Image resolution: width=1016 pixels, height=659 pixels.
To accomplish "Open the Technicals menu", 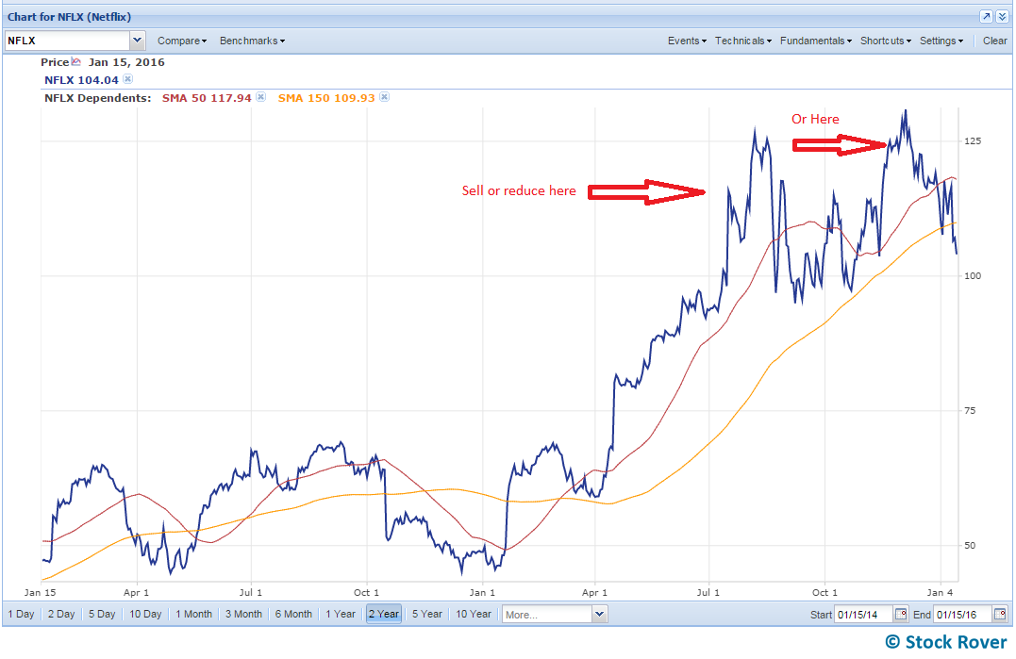I will (743, 41).
